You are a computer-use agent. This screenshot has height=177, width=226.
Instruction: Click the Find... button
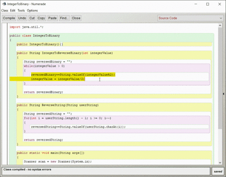pyautogui.click(x=64, y=18)
